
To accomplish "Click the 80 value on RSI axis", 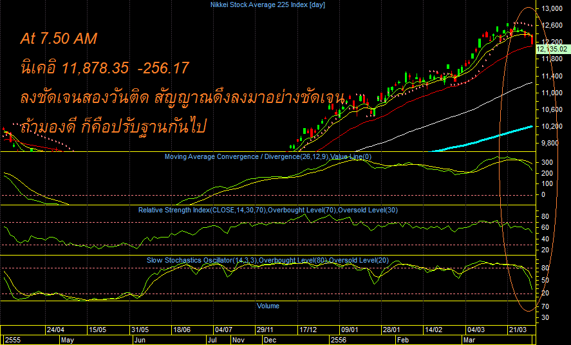I will tap(545, 216).
